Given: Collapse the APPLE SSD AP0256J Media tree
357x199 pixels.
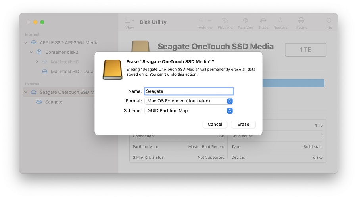Looking at the screenshot, I should [x=26, y=42].
